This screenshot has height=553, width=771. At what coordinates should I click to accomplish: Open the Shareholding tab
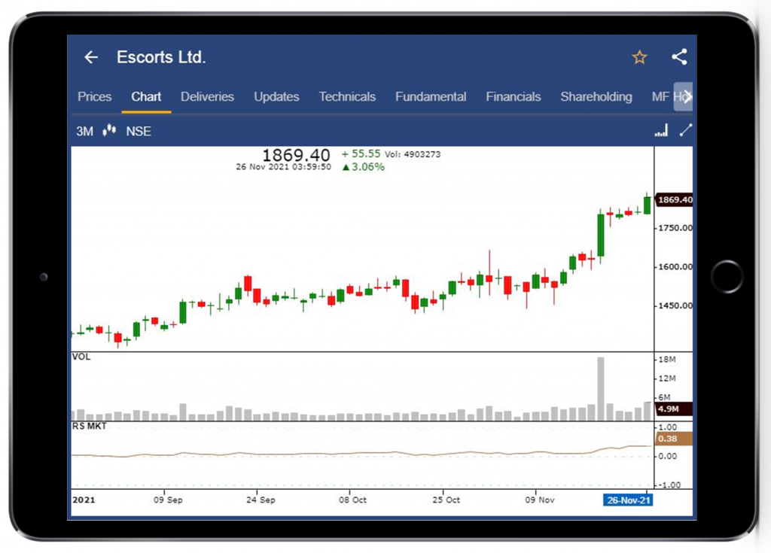click(596, 96)
